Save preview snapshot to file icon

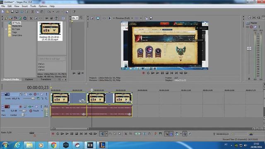pyautogui.click(x=151, y=18)
